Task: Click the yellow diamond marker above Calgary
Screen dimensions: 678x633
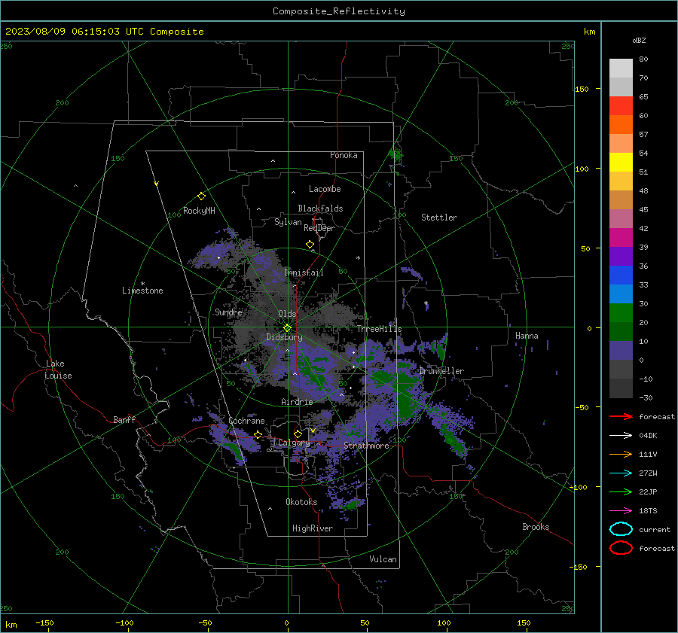Action: tap(298, 434)
